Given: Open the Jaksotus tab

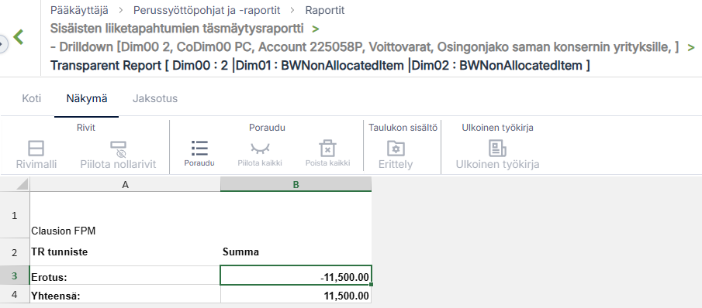Looking at the screenshot, I should [155, 98].
